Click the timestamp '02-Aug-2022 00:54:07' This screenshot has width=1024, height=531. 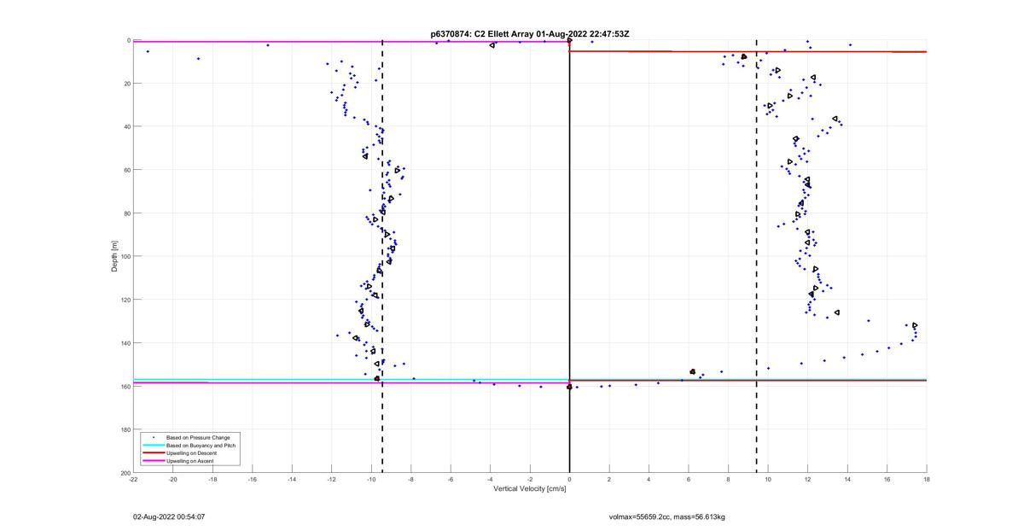pos(169,516)
